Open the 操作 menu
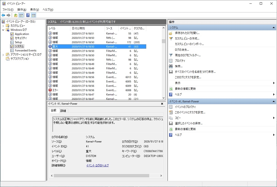Image resolution: width=277 pixels, height=187 pixels. click(22, 10)
